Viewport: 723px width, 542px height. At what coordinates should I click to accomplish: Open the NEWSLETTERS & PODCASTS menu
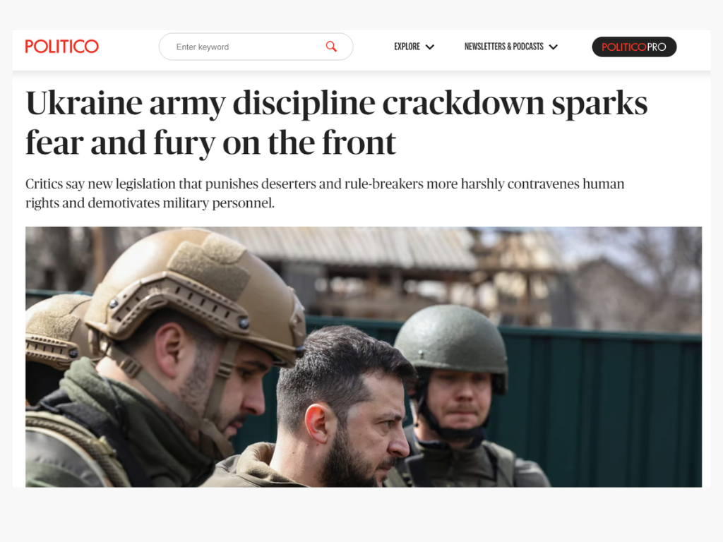[503, 47]
